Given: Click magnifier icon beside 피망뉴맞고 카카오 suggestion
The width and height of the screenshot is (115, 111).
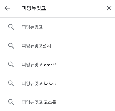Looking at the screenshot, I should 11,65.
